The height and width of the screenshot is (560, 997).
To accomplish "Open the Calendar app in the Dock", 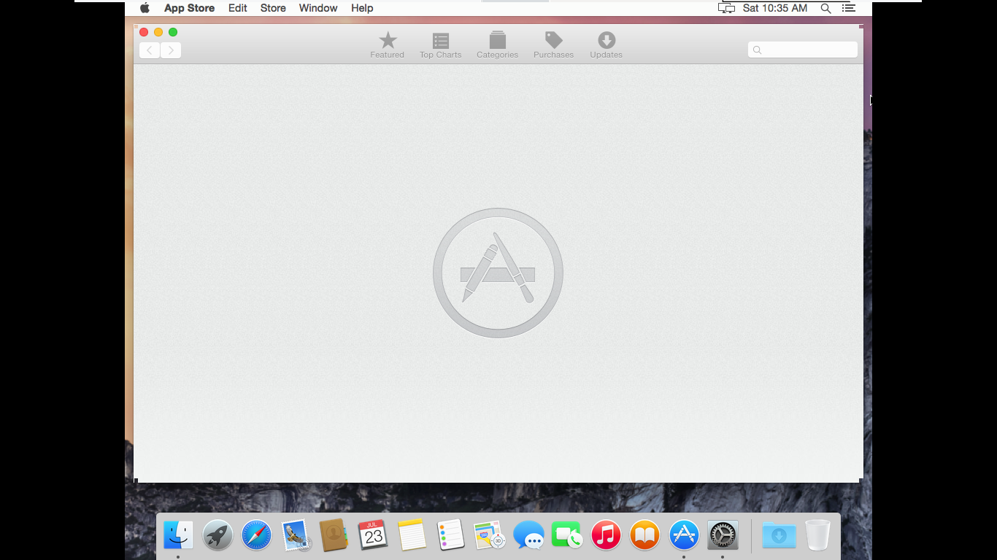I will (373, 535).
